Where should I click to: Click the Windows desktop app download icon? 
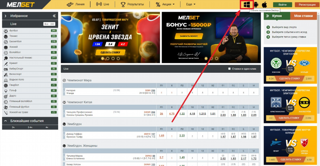(247, 5)
